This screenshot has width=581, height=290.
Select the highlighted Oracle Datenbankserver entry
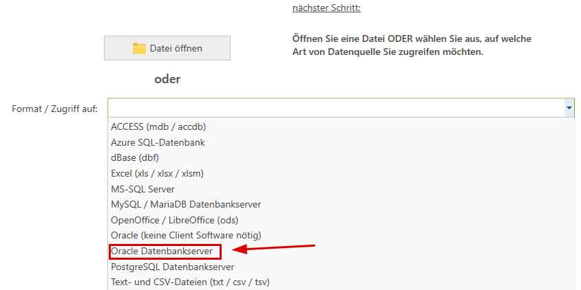(x=162, y=252)
